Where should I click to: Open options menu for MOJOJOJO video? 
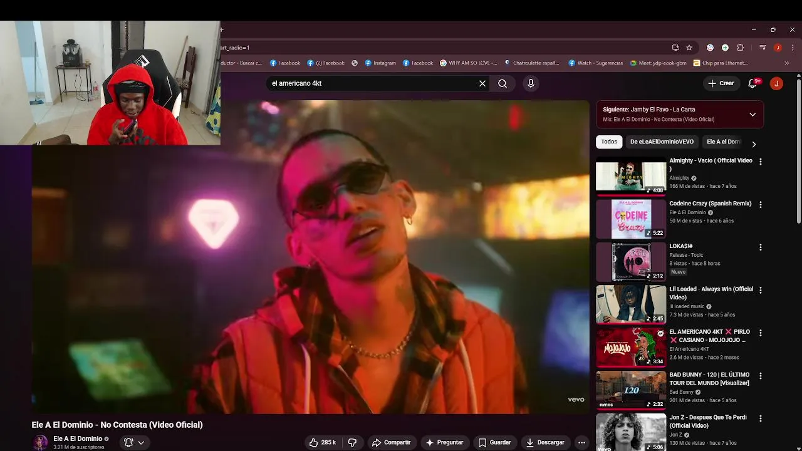point(761,333)
